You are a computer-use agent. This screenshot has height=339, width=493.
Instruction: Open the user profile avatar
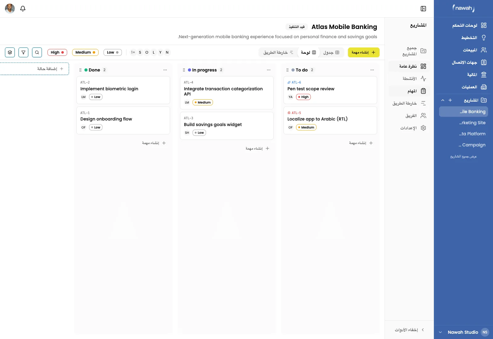[x=10, y=9]
